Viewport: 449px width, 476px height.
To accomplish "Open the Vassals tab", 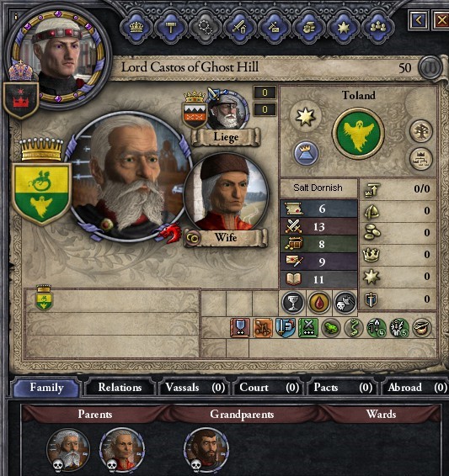I will point(195,388).
